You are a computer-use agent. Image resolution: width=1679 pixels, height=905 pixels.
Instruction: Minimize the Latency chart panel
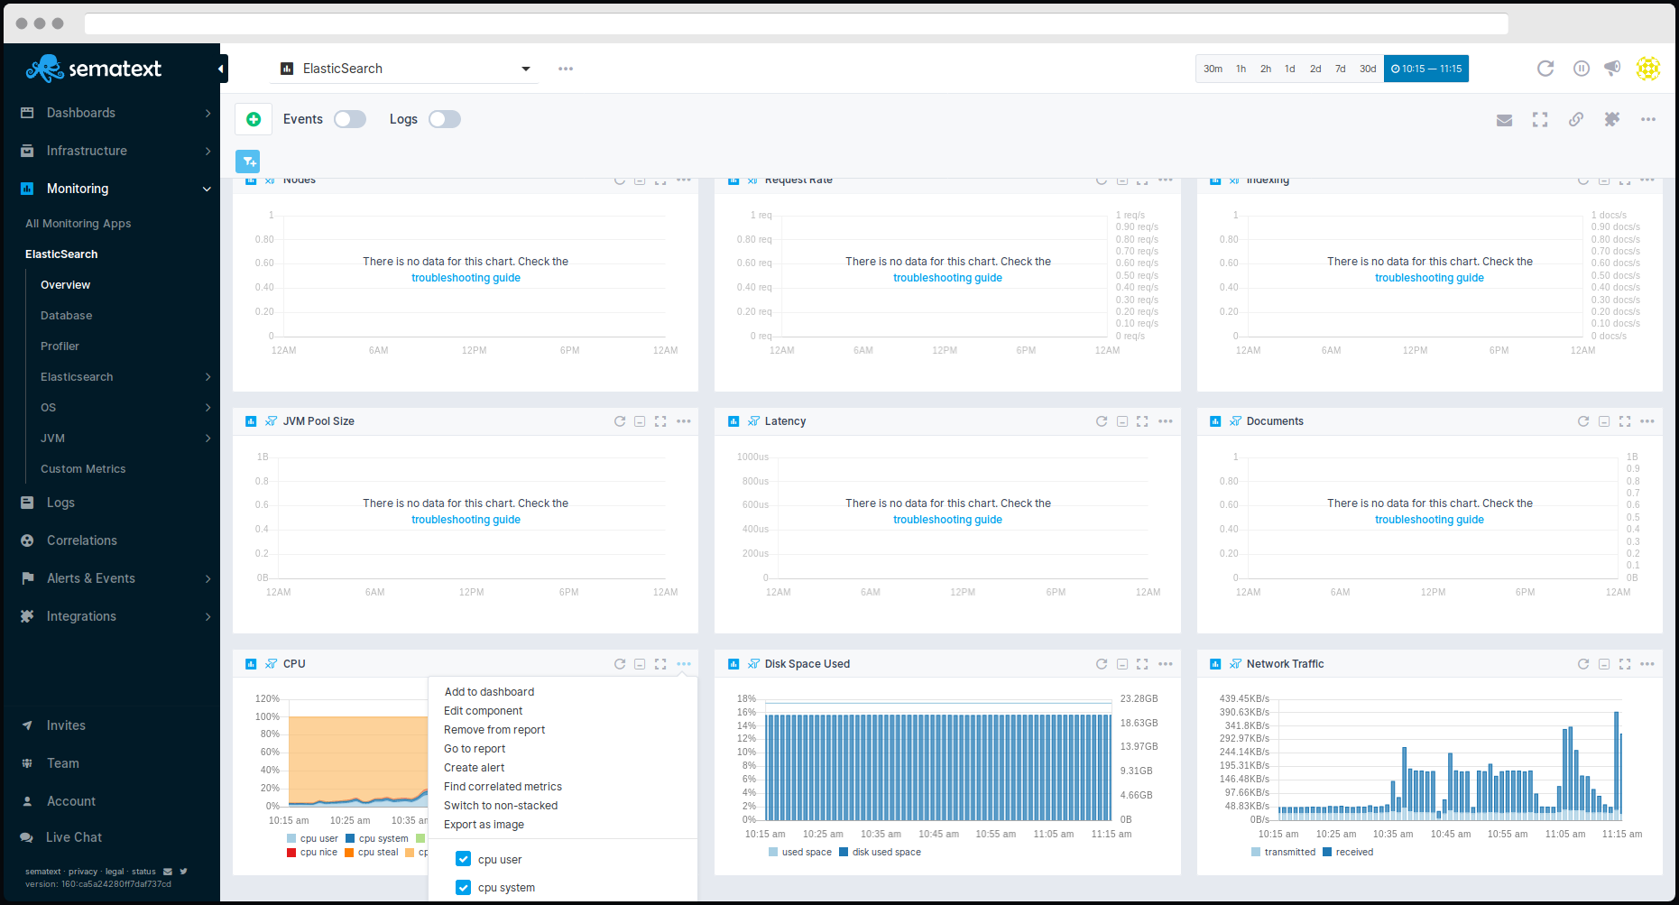(x=1122, y=421)
